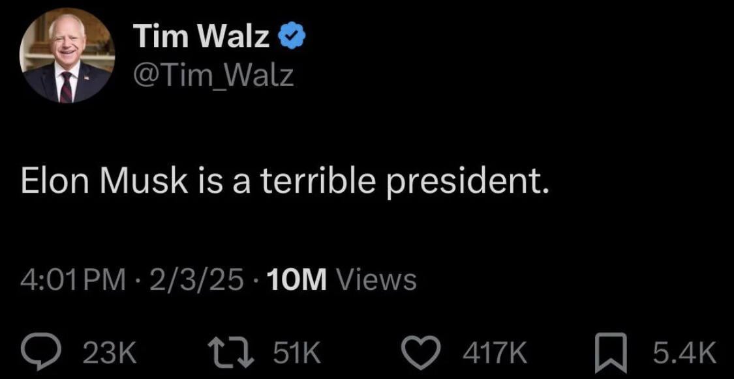Click the 4:01 PM timestamp

(72, 280)
